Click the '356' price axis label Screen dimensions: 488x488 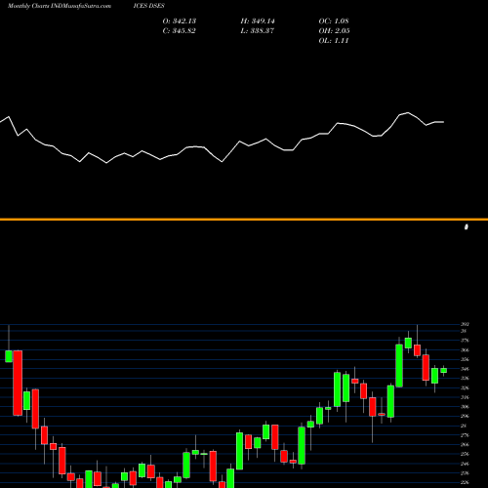[x=465, y=359]
